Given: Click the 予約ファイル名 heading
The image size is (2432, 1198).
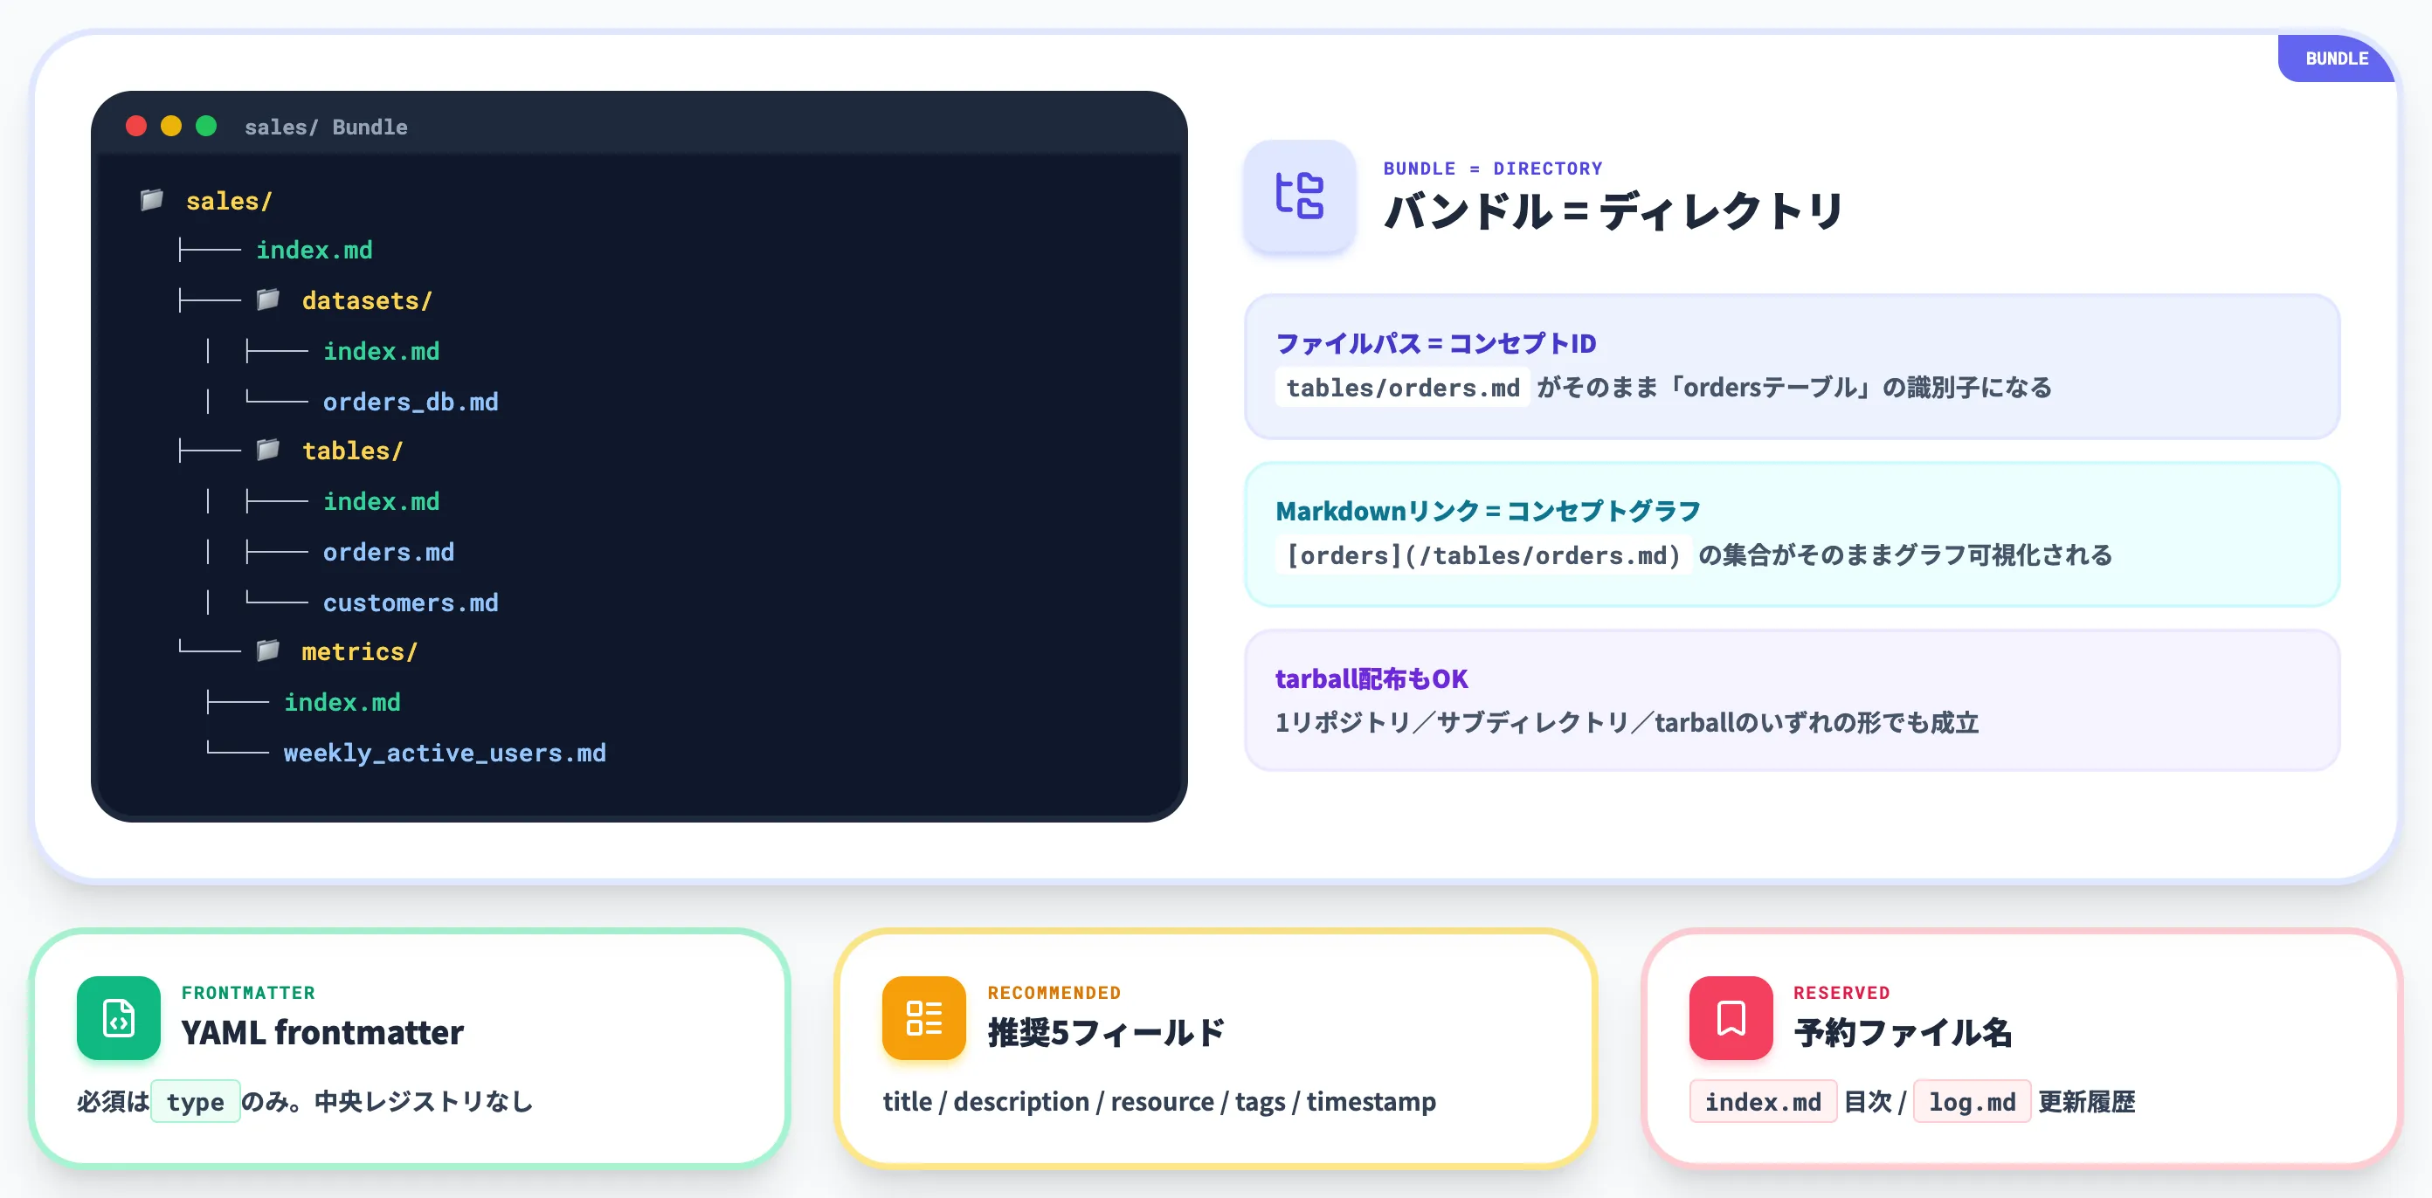Looking at the screenshot, I should 1903,1033.
